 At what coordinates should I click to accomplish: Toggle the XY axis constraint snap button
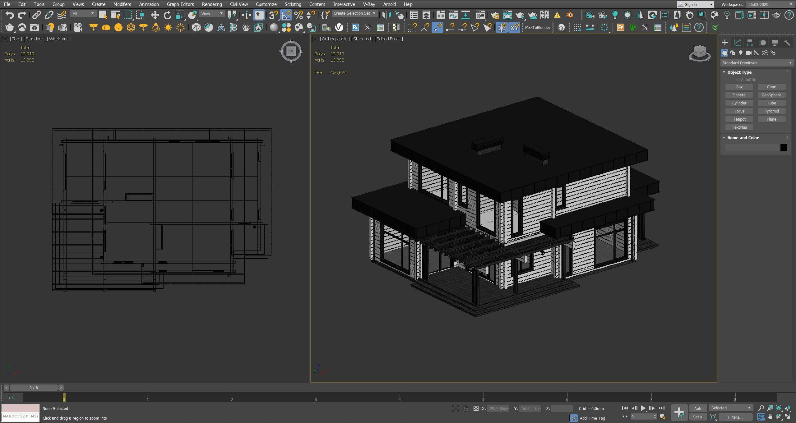coord(514,28)
